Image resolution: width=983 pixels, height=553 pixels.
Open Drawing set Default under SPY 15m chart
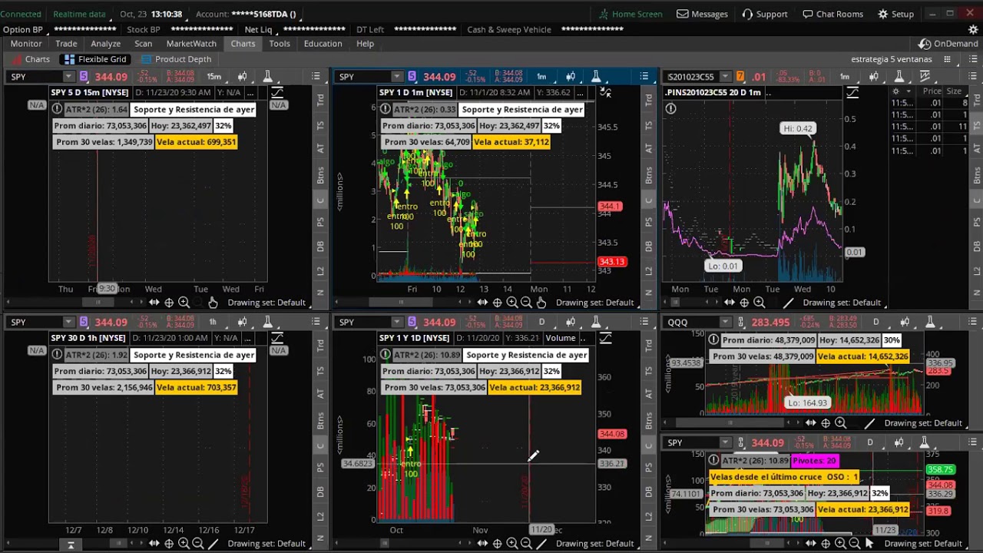pyautogui.click(x=266, y=303)
